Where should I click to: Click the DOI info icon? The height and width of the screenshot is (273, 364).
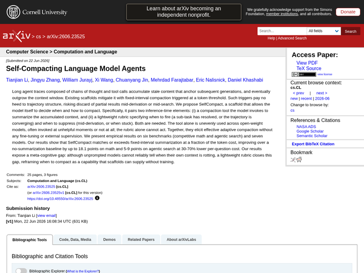click(x=97, y=198)
